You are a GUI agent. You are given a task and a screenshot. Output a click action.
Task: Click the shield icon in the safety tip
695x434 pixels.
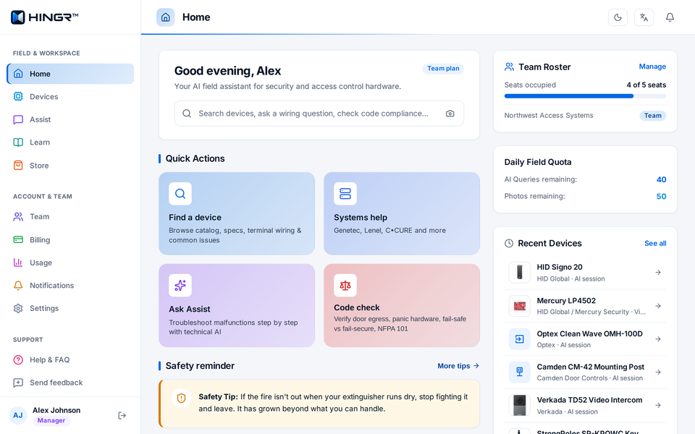pos(181,398)
